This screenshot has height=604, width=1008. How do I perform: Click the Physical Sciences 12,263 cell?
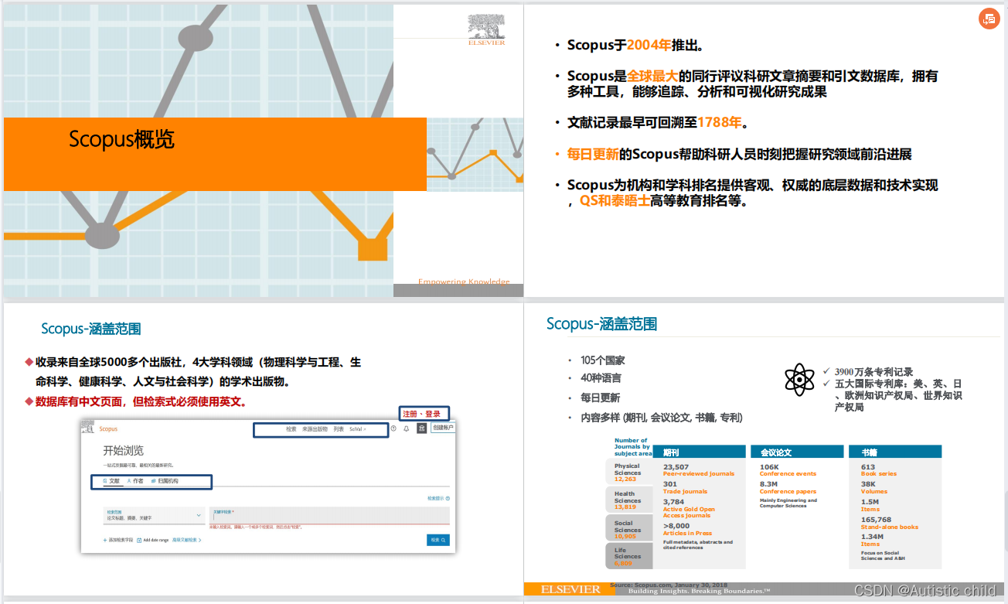pos(628,473)
